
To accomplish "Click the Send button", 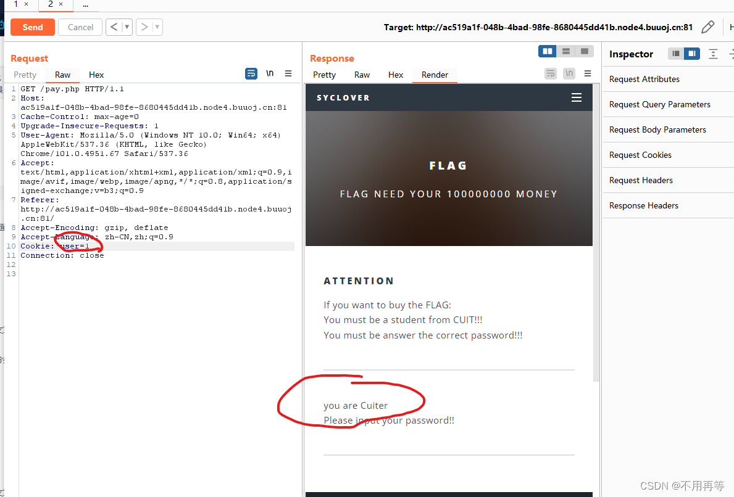I will pyautogui.click(x=32, y=27).
